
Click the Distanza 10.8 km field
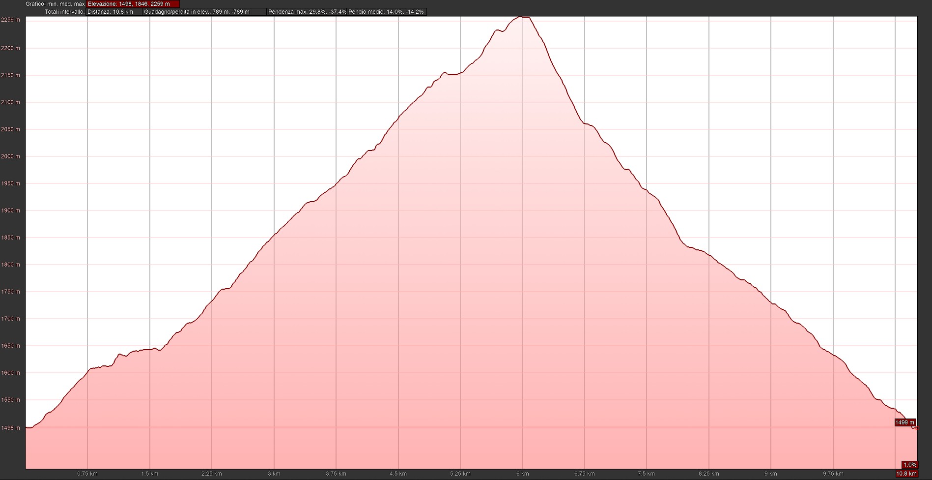(x=114, y=12)
